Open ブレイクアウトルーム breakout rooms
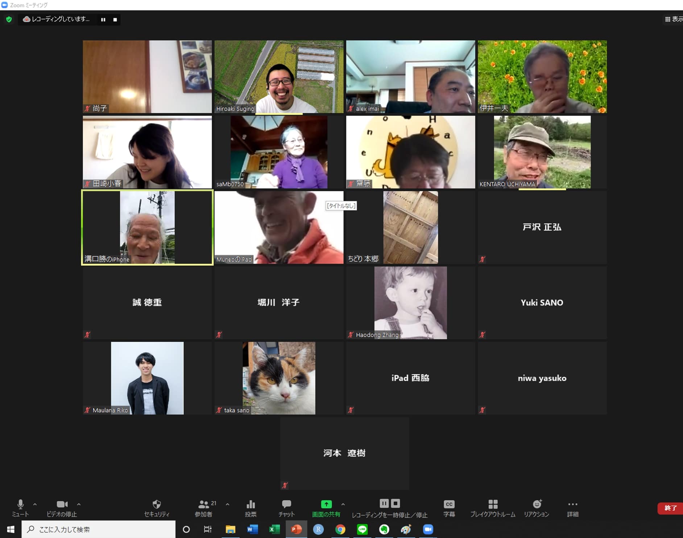Screen dimensions: 683x538 (x=493, y=508)
